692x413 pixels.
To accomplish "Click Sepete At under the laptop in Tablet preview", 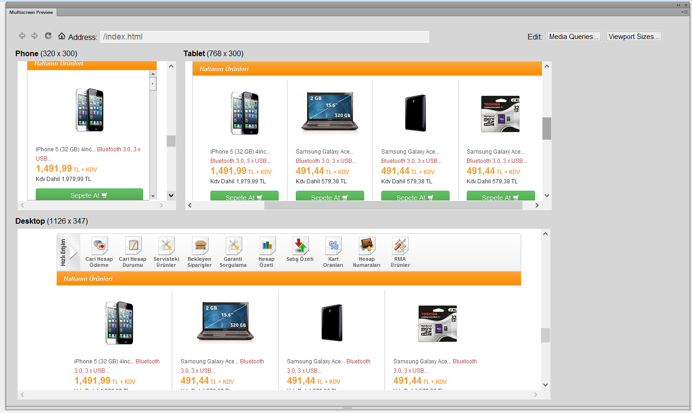I will (x=330, y=197).
